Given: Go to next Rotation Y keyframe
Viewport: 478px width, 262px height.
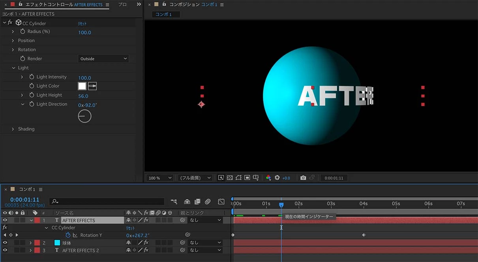Looking at the screenshot, I should [x=17, y=235].
